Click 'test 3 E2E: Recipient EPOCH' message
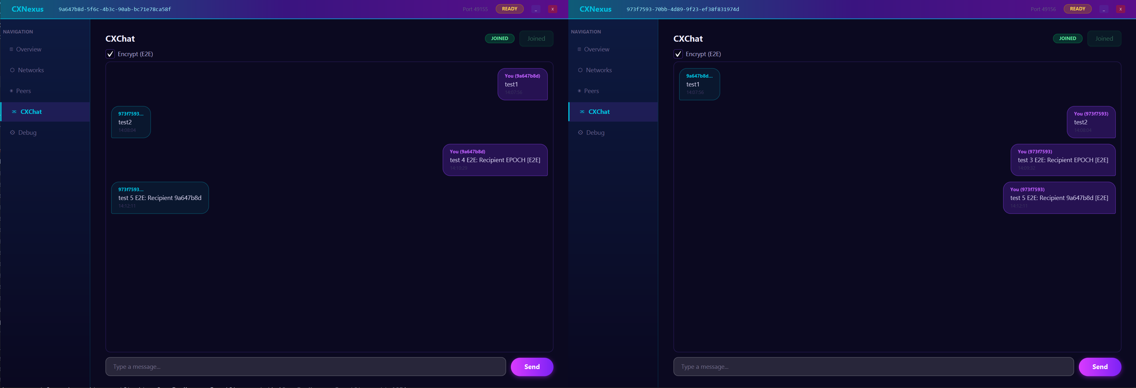Image resolution: width=1136 pixels, height=388 pixels. pyautogui.click(x=1063, y=160)
